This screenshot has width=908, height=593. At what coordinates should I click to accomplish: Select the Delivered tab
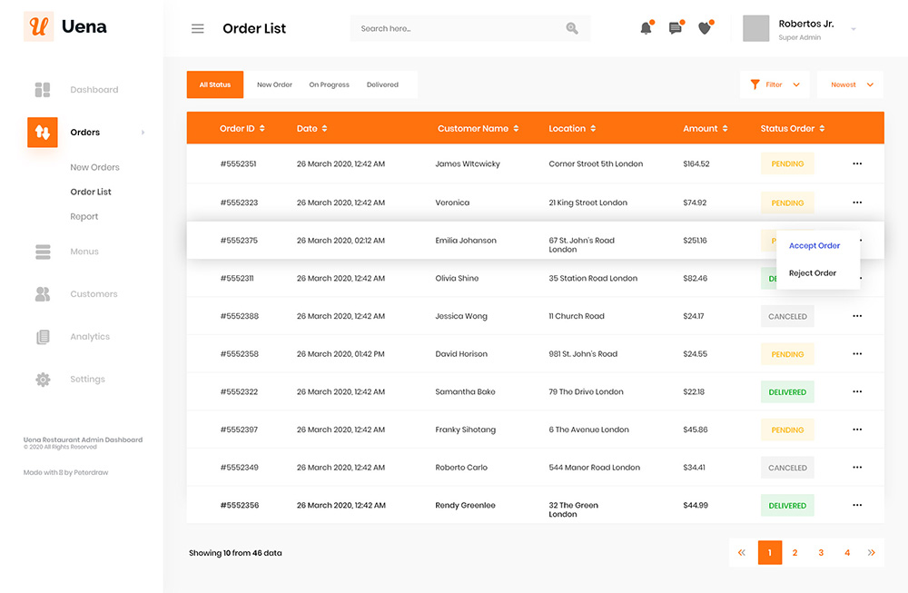click(x=382, y=84)
